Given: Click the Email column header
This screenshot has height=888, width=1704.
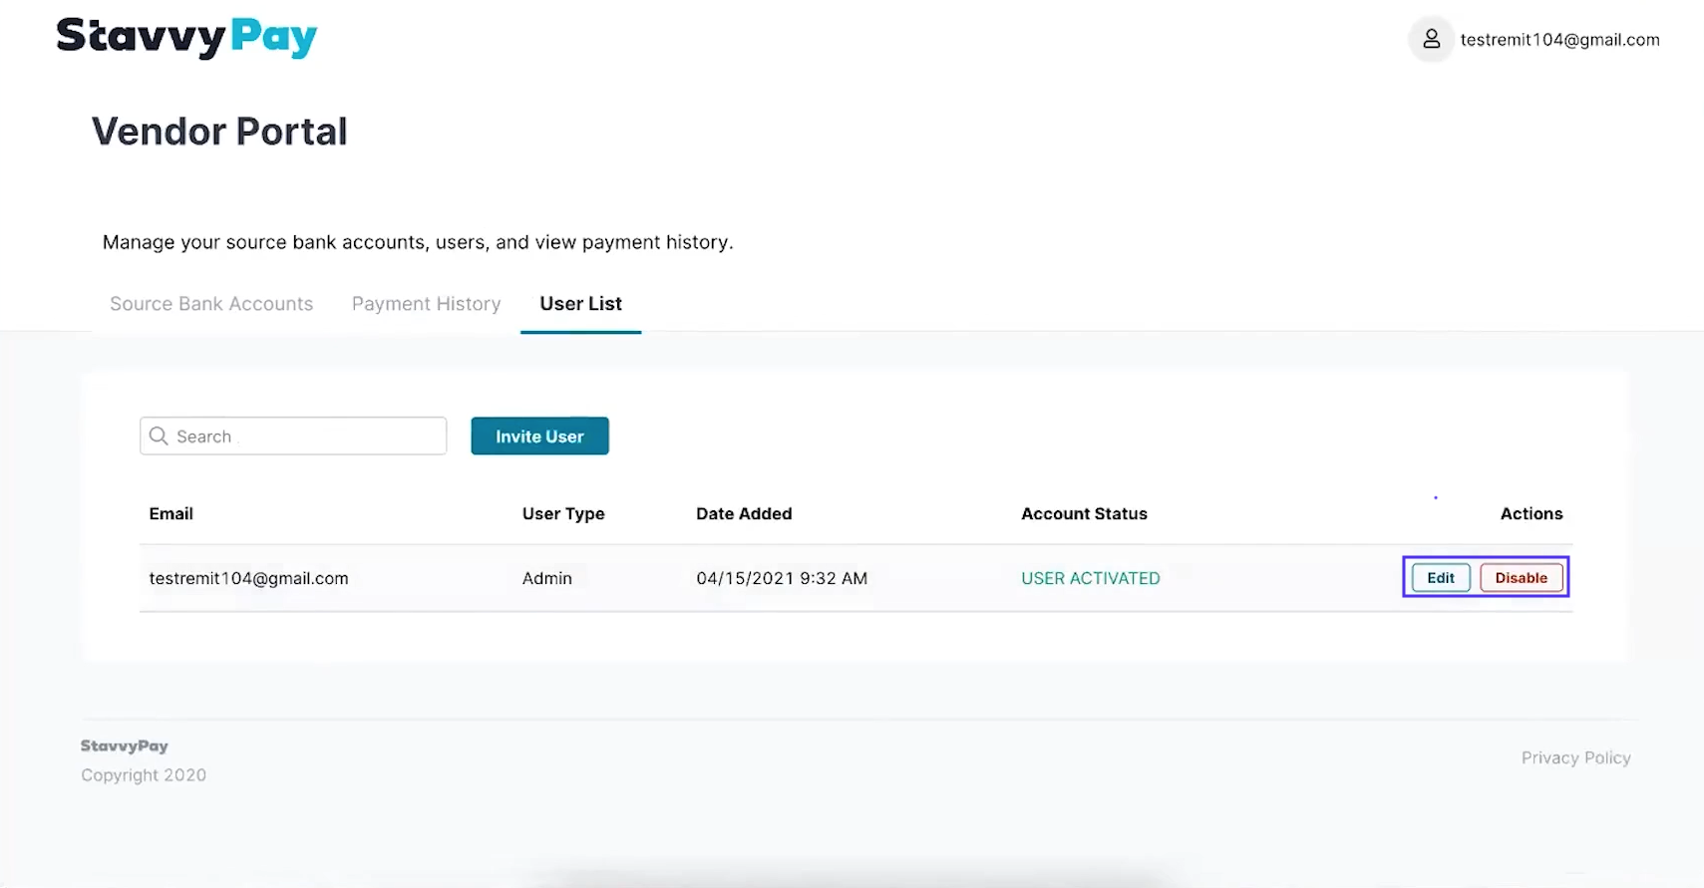Looking at the screenshot, I should point(170,513).
